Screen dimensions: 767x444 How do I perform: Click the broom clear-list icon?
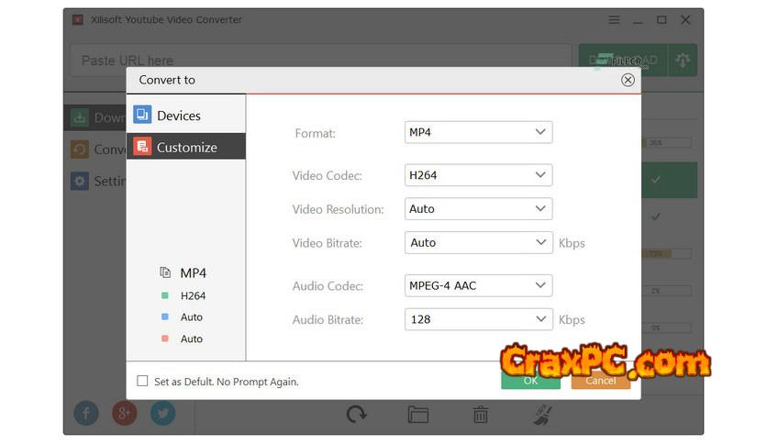click(541, 415)
